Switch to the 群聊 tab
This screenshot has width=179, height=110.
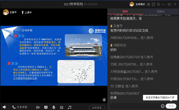point(125,11)
